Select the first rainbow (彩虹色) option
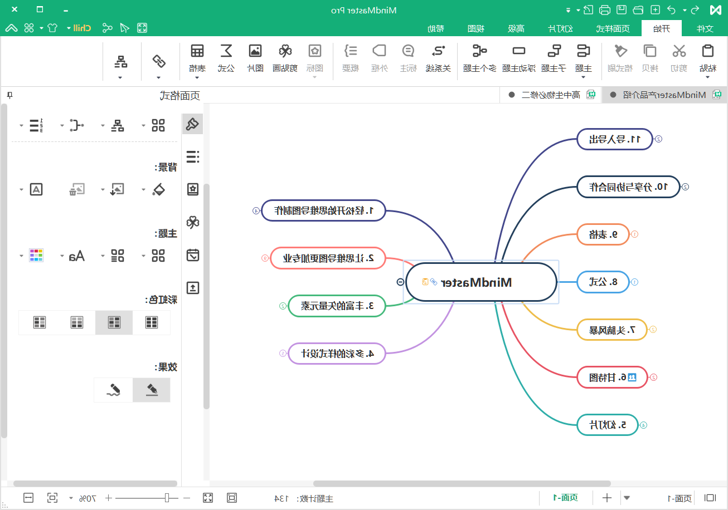728x510 pixels. [x=152, y=322]
